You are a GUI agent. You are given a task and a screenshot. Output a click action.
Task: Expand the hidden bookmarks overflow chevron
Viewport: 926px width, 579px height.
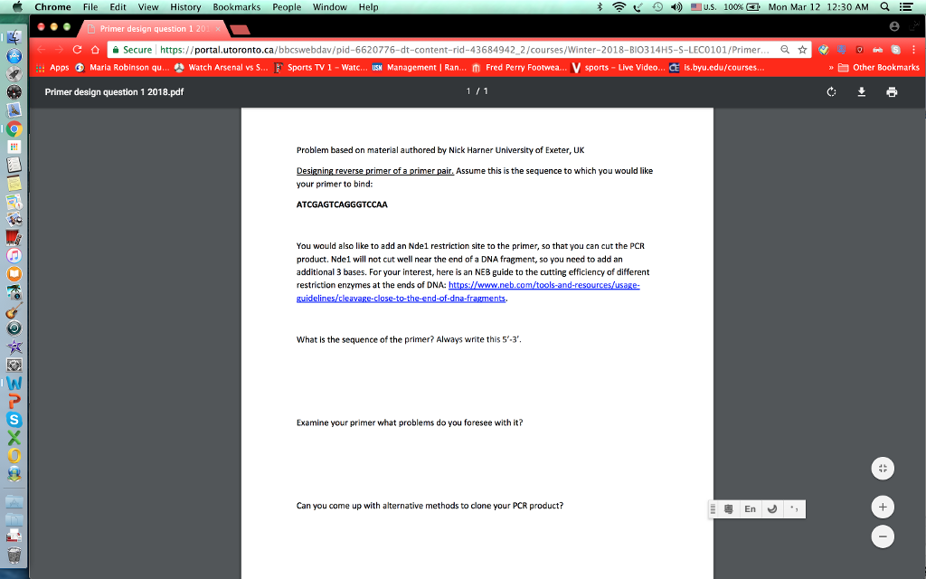(x=830, y=68)
